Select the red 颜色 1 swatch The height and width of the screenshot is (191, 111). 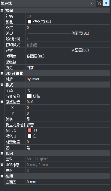pos(29,130)
